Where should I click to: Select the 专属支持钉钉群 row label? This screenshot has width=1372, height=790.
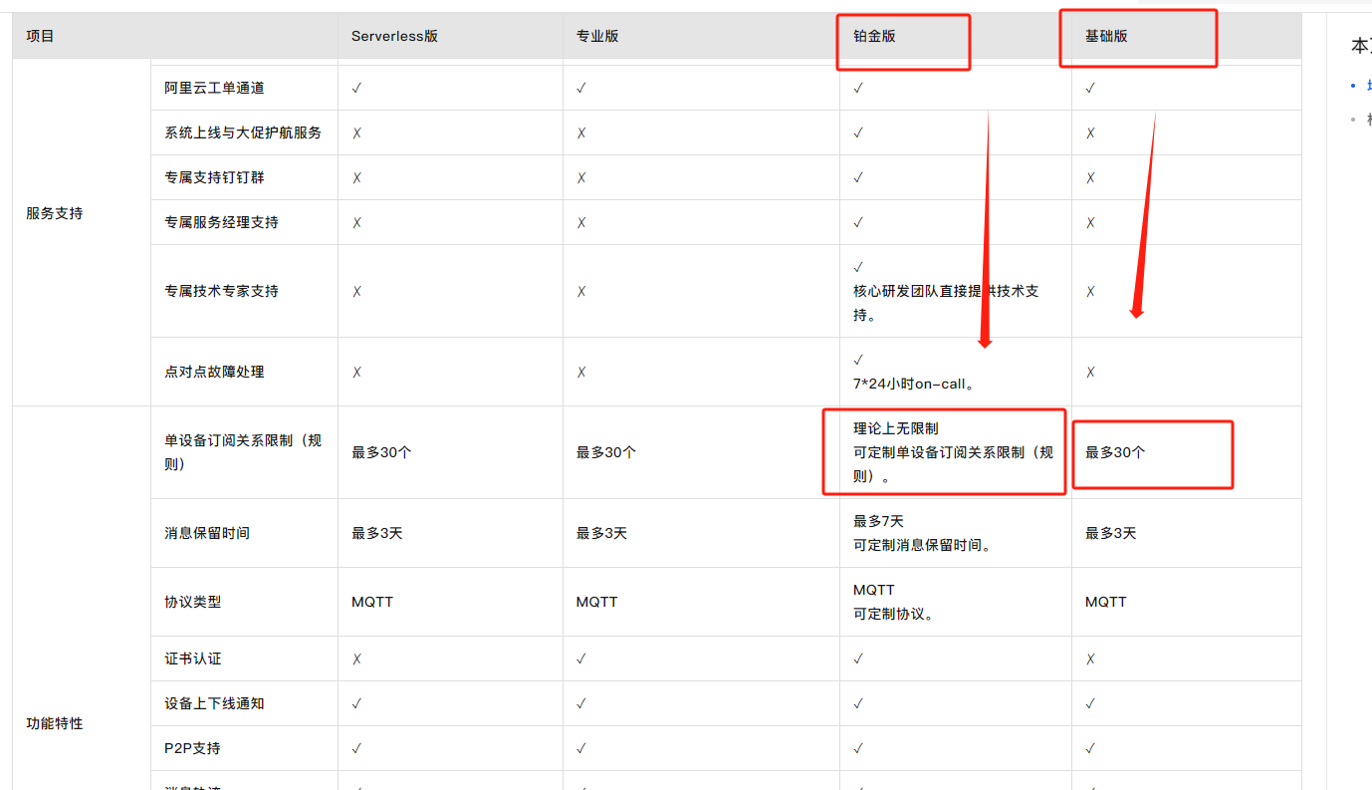coord(214,177)
